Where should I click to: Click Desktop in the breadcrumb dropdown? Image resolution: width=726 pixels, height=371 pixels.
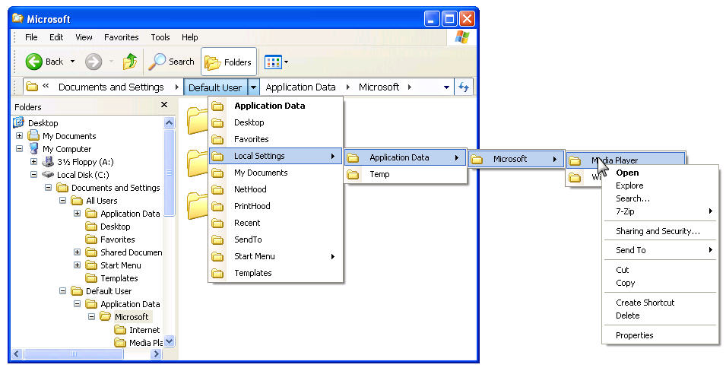pos(275,122)
